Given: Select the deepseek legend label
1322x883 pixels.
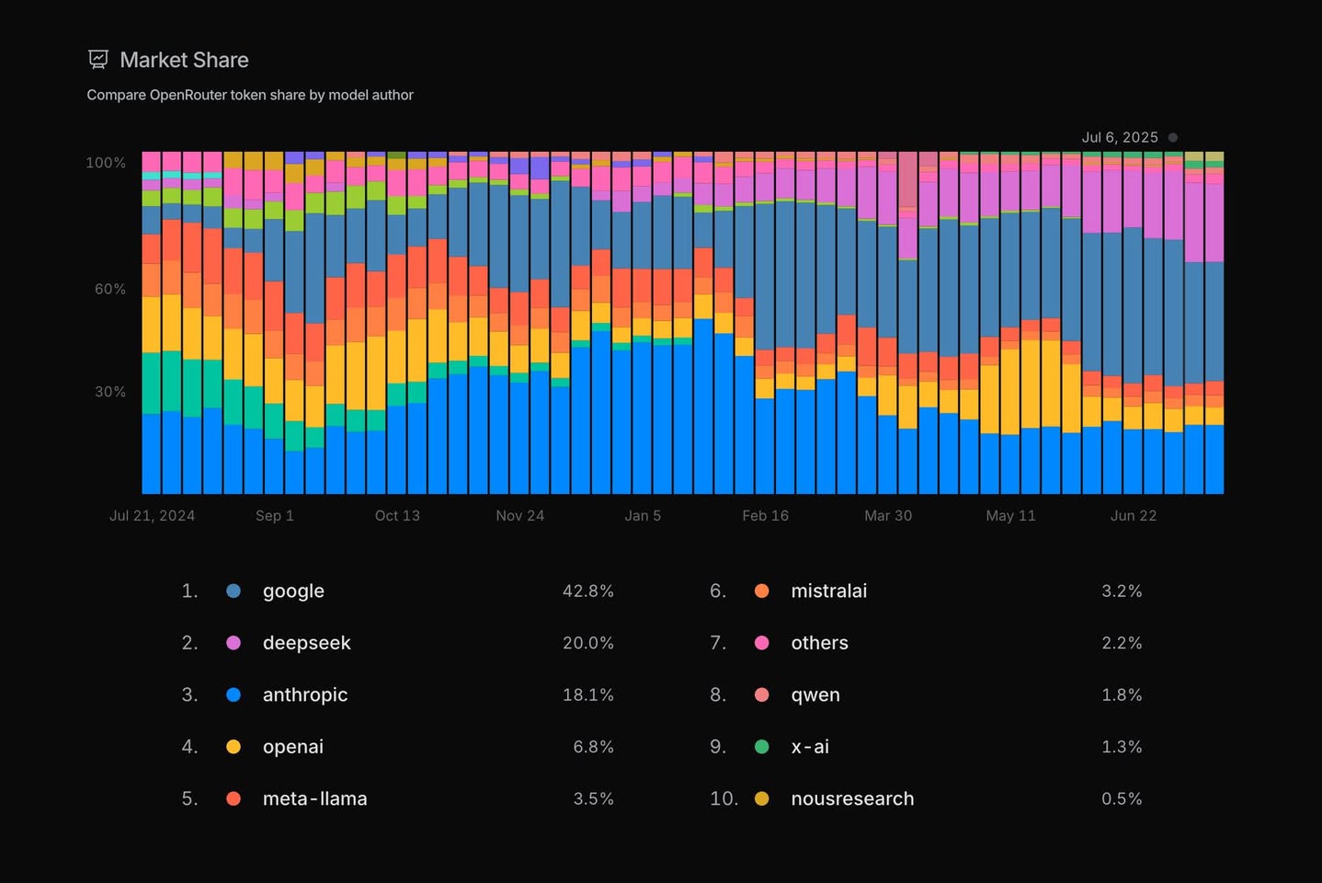Looking at the screenshot, I should pos(306,643).
